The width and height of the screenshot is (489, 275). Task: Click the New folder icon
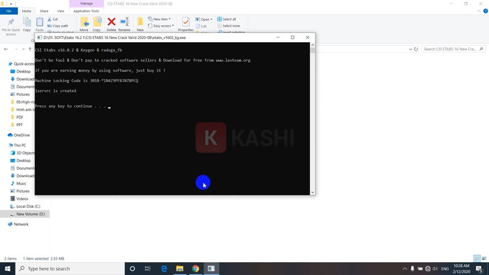[140, 23]
